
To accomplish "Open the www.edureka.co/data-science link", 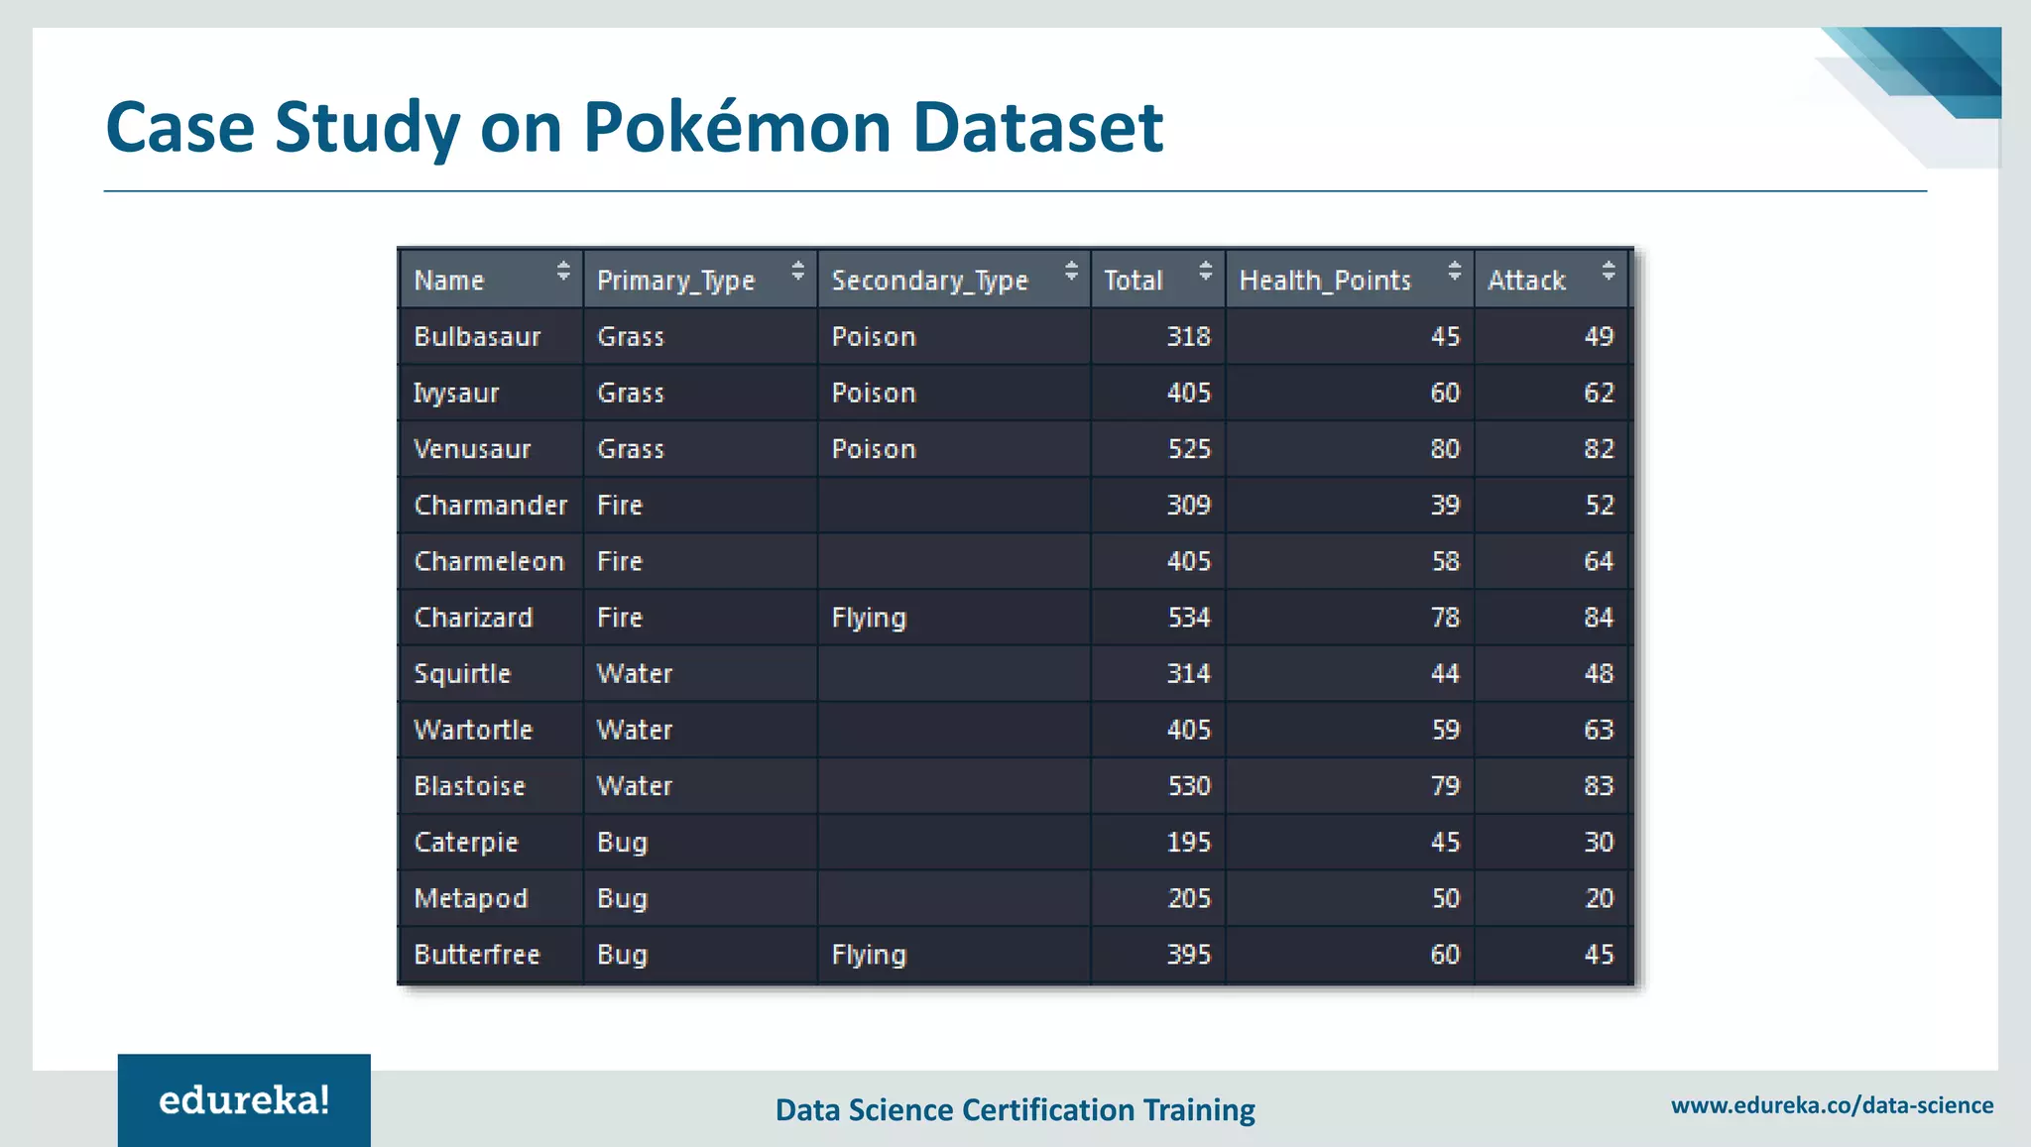I will pyautogui.click(x=1832, y=1105).
